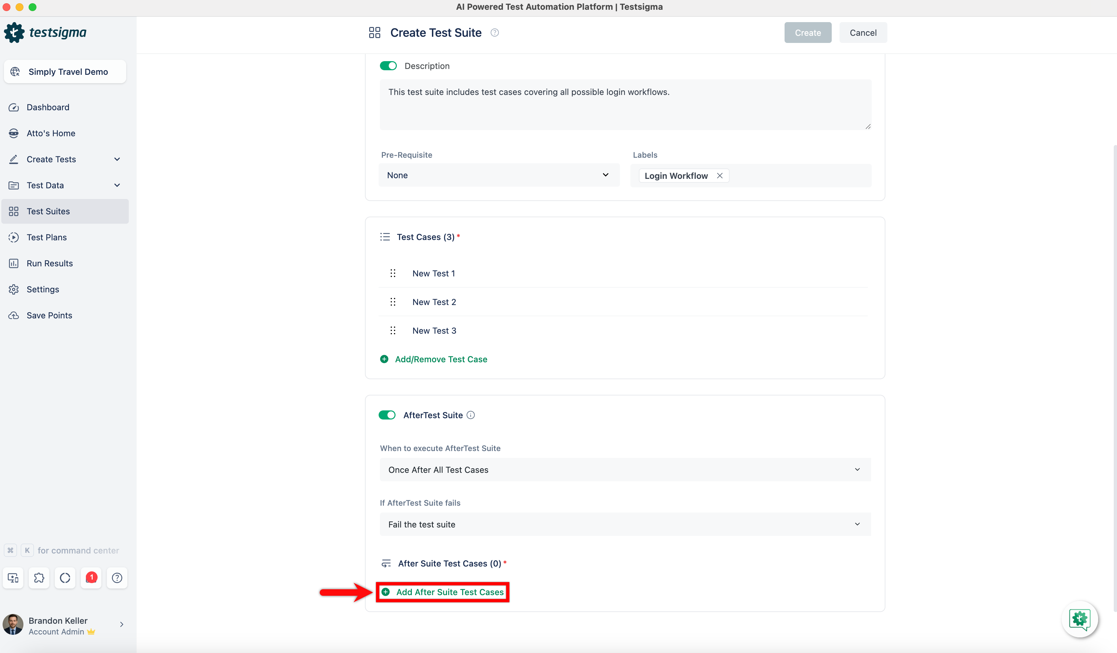The height and width of the screenshot is (653, 1117).
Task: Remove the Login Workflow label chip
Action: tap(720, 175)
